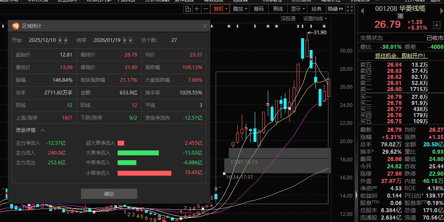Close the 区域统计 dialog
The width and height of the screenshot is (444, 222).
(x=205, y=26)
